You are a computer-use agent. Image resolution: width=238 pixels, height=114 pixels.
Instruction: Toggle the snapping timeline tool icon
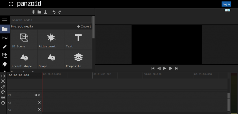[3, 92]
